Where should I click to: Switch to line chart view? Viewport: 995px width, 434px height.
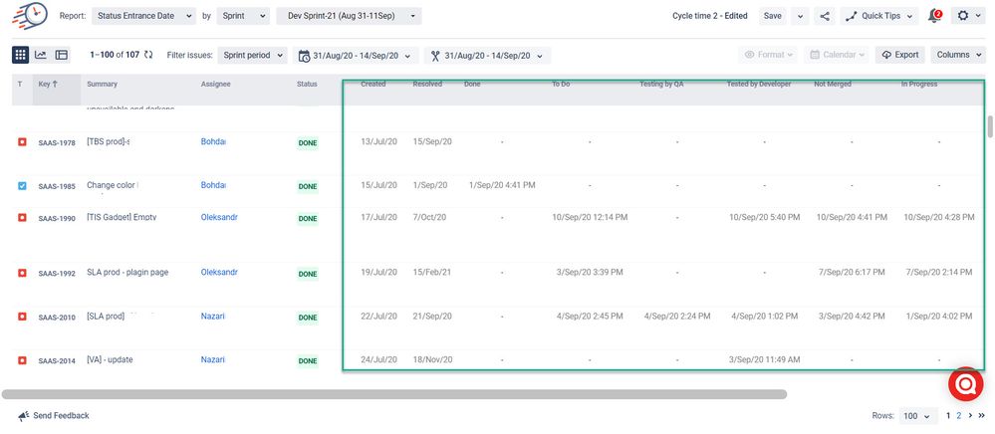click(41, 55)
